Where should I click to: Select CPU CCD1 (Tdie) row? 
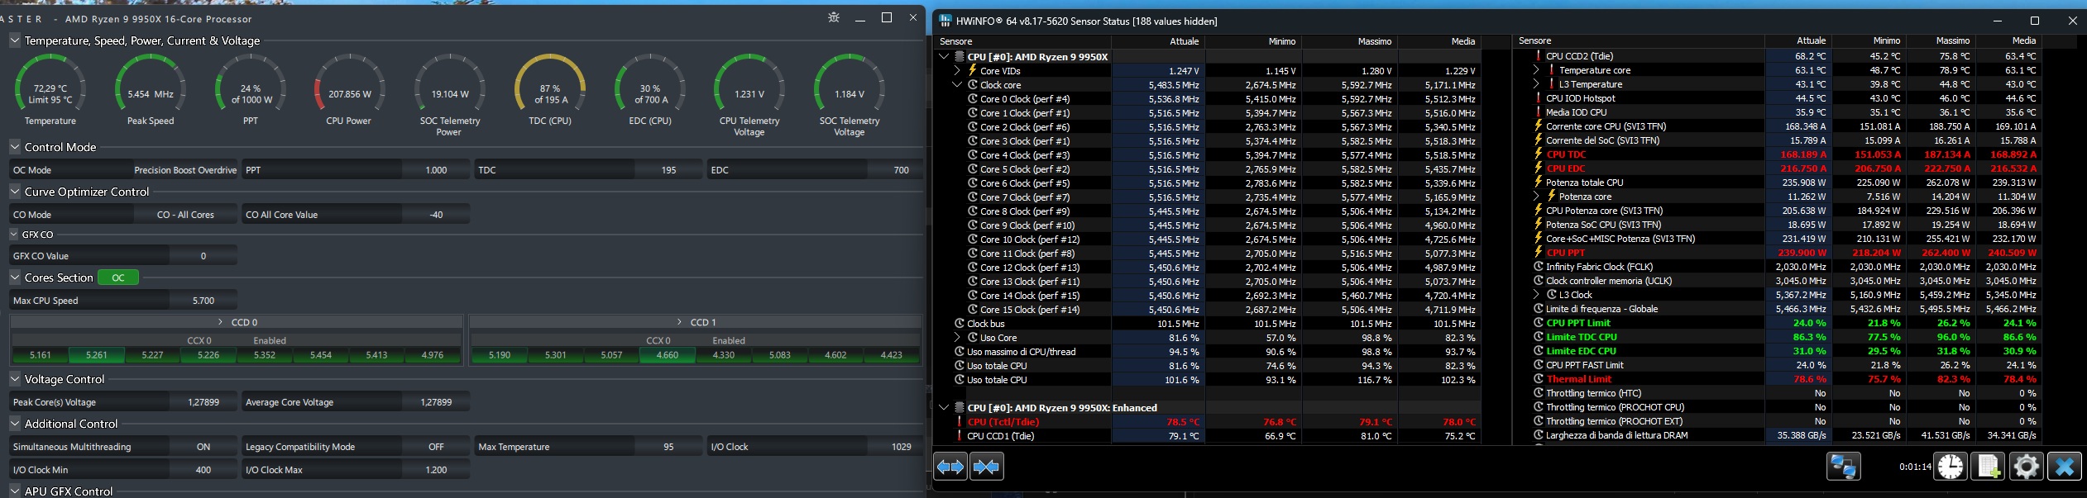tap(1209, 436)
